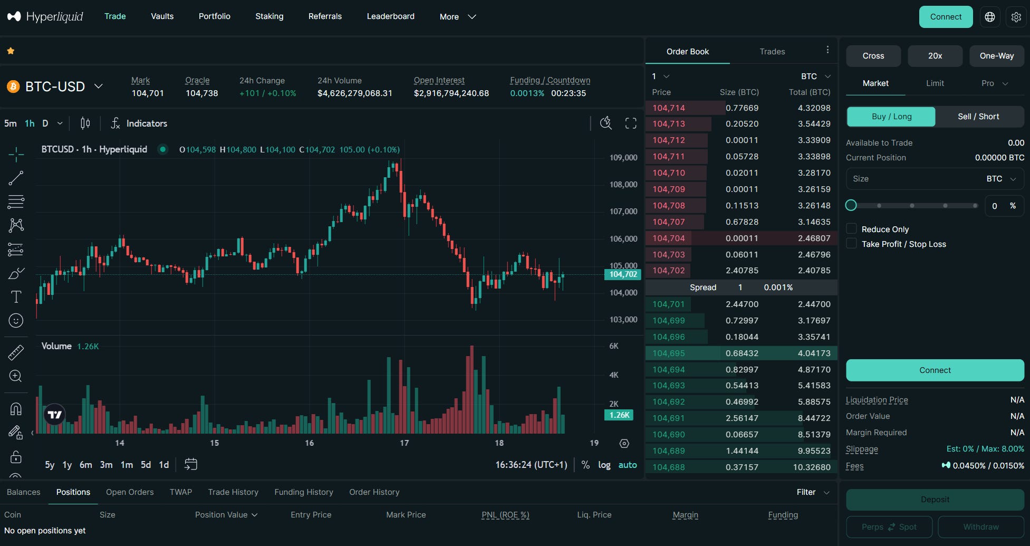This screenshot has height=546, width=1030.
Task: Click the Cross margin mode button
Action: [x=873, y=56]
